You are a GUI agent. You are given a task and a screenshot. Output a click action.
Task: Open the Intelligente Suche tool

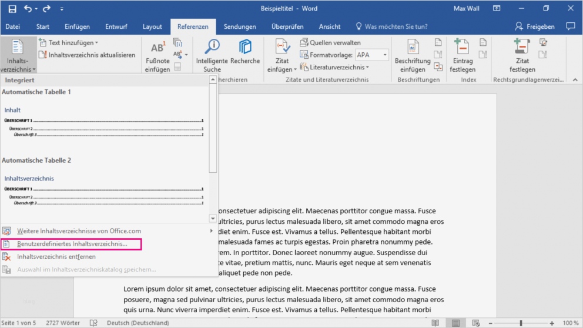212,56
